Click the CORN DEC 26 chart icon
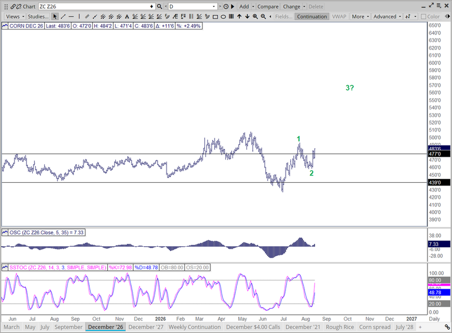Screen dimensions: 452x333 (5, 26)
